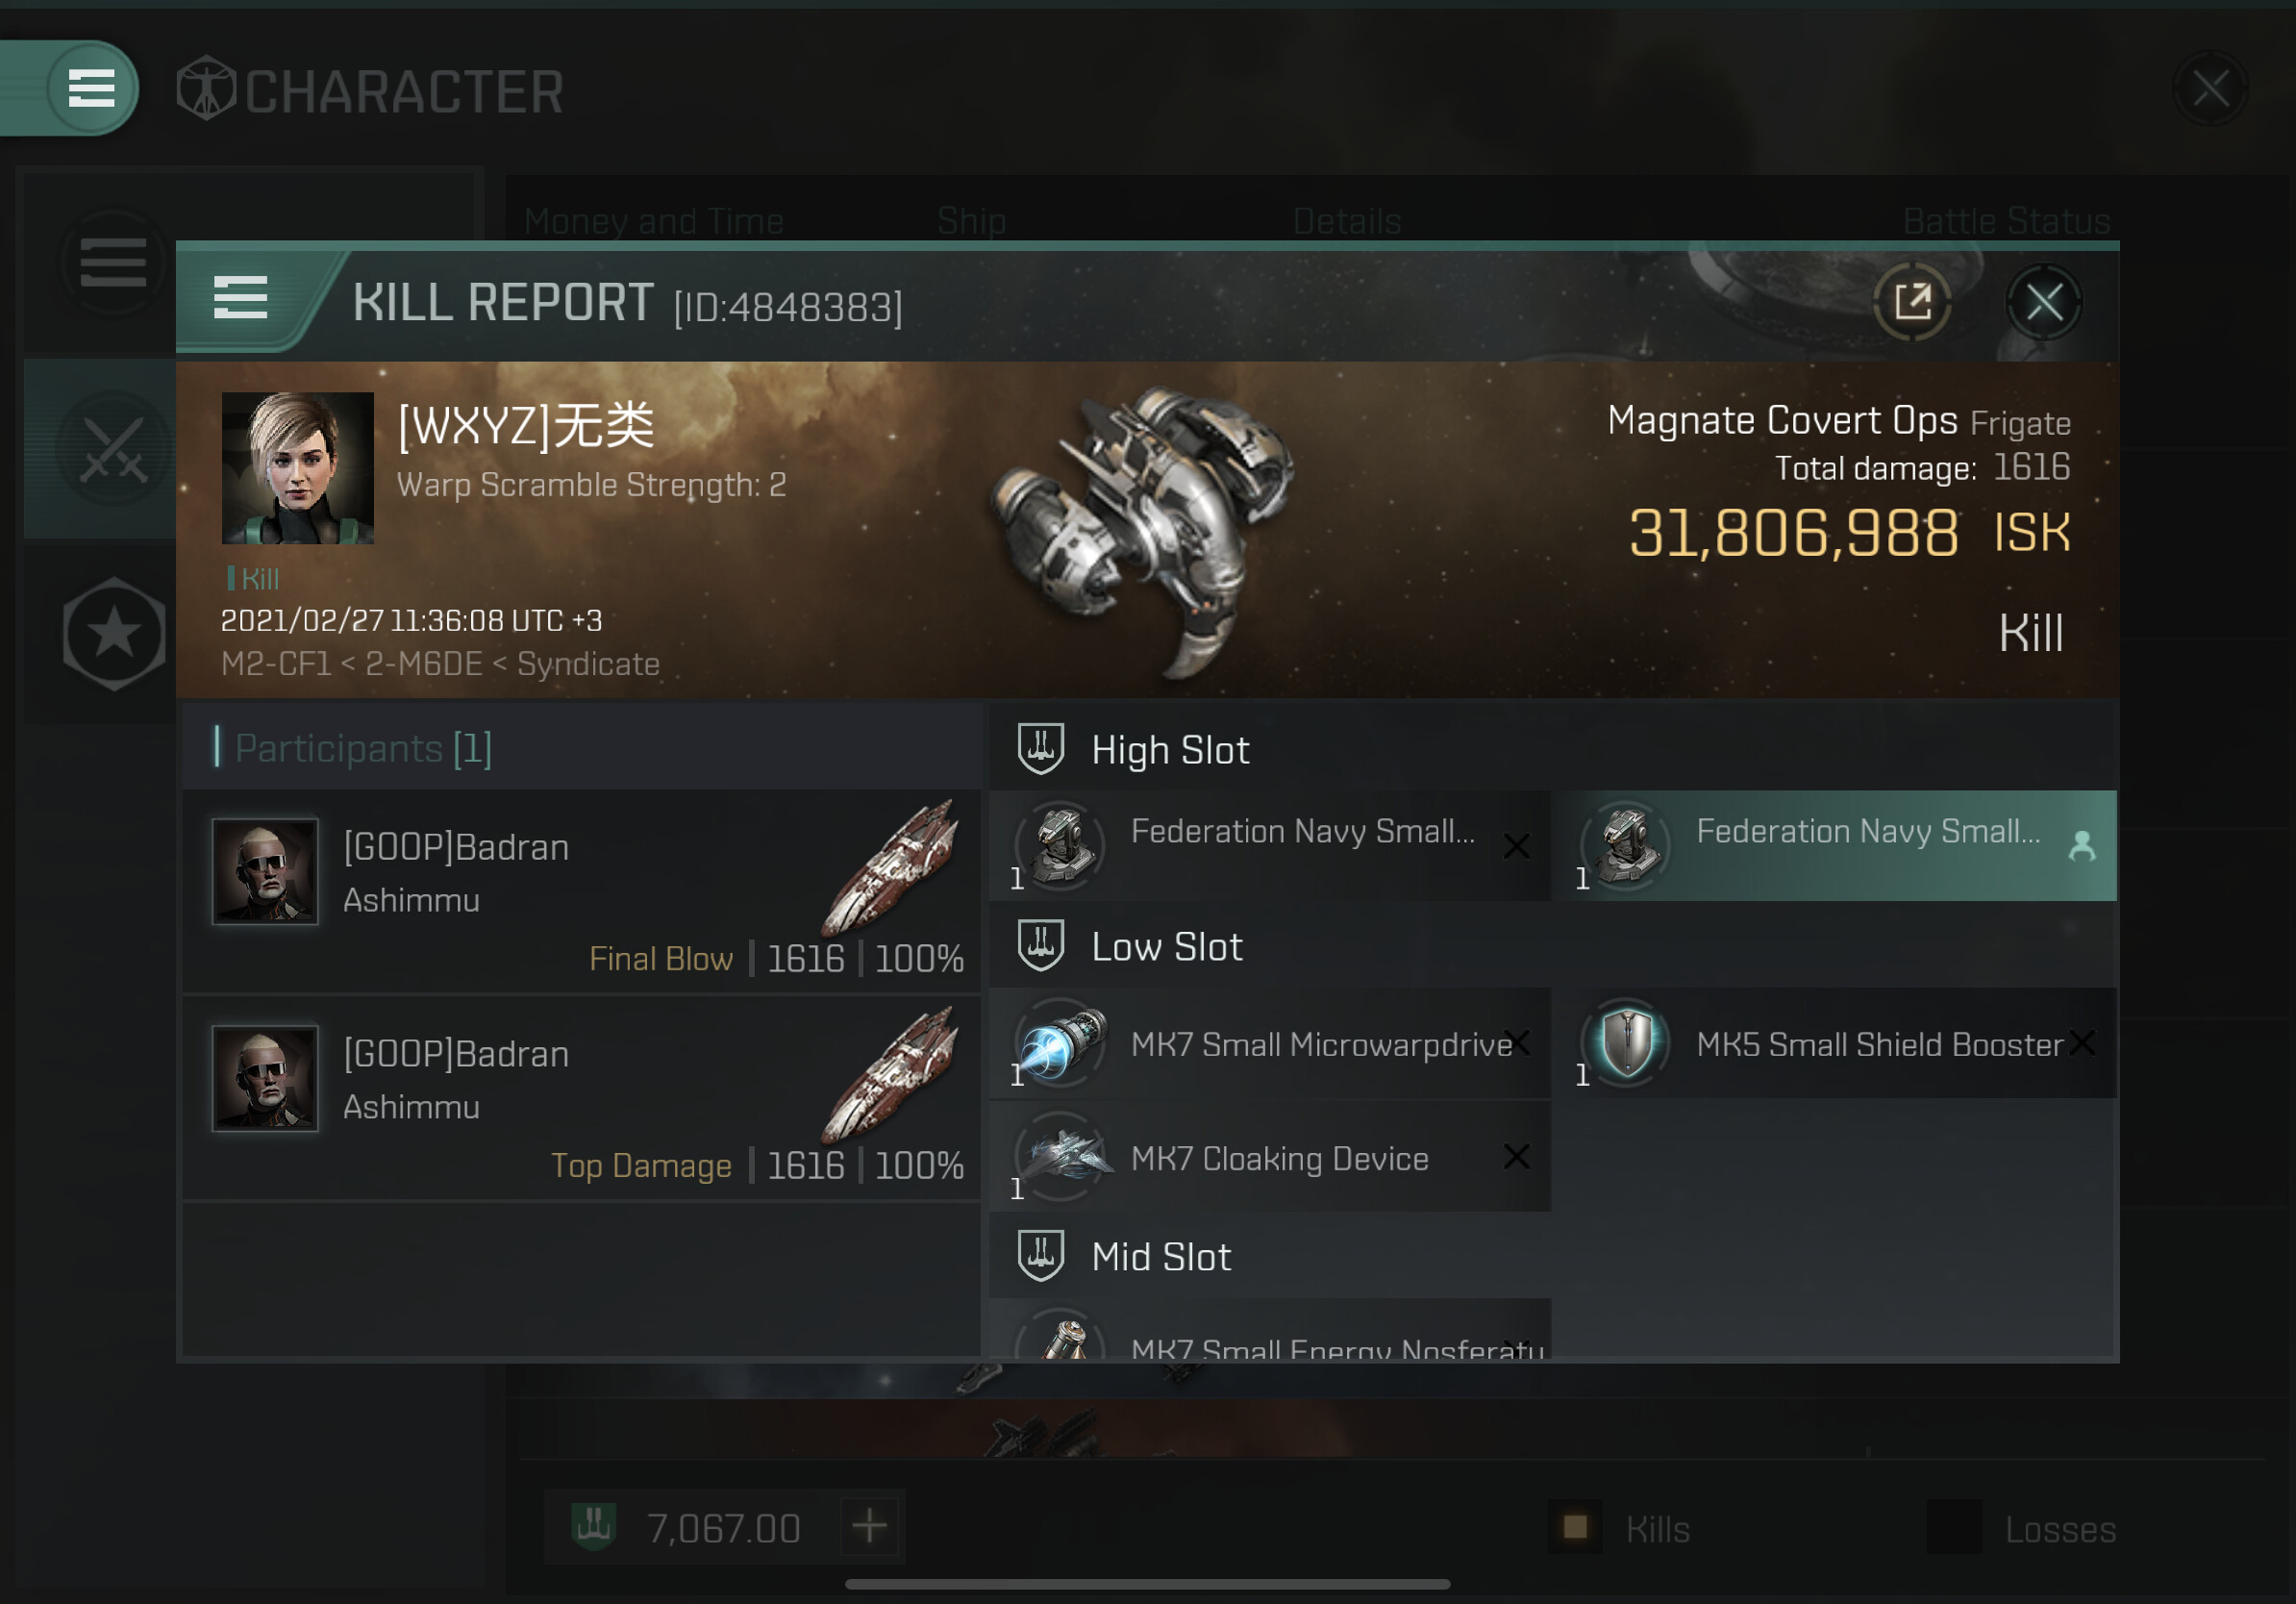The height and width of the screenshot is (1604, 2296).
Task: Collapse the Low Slot section
Action: point(1552,946)
